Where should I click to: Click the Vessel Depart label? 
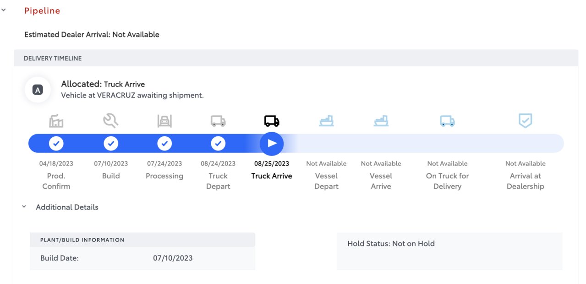click(326, 181)
